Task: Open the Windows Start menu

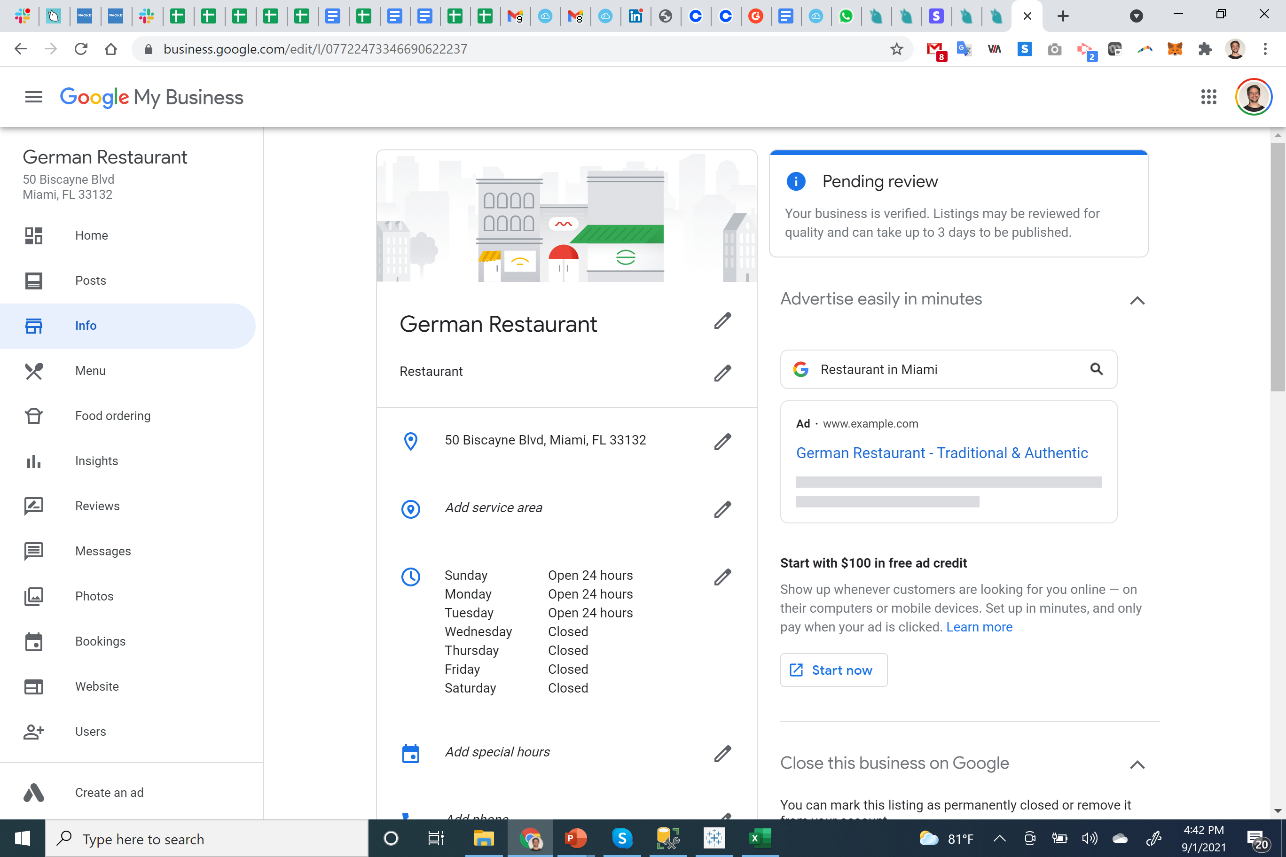Action: [x=23, y=838]
